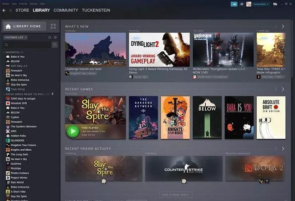This screenshot has width=295, height=201.
Task: Open Dying Light 2 Gameplay Demo link
Action: pos(158,71)
